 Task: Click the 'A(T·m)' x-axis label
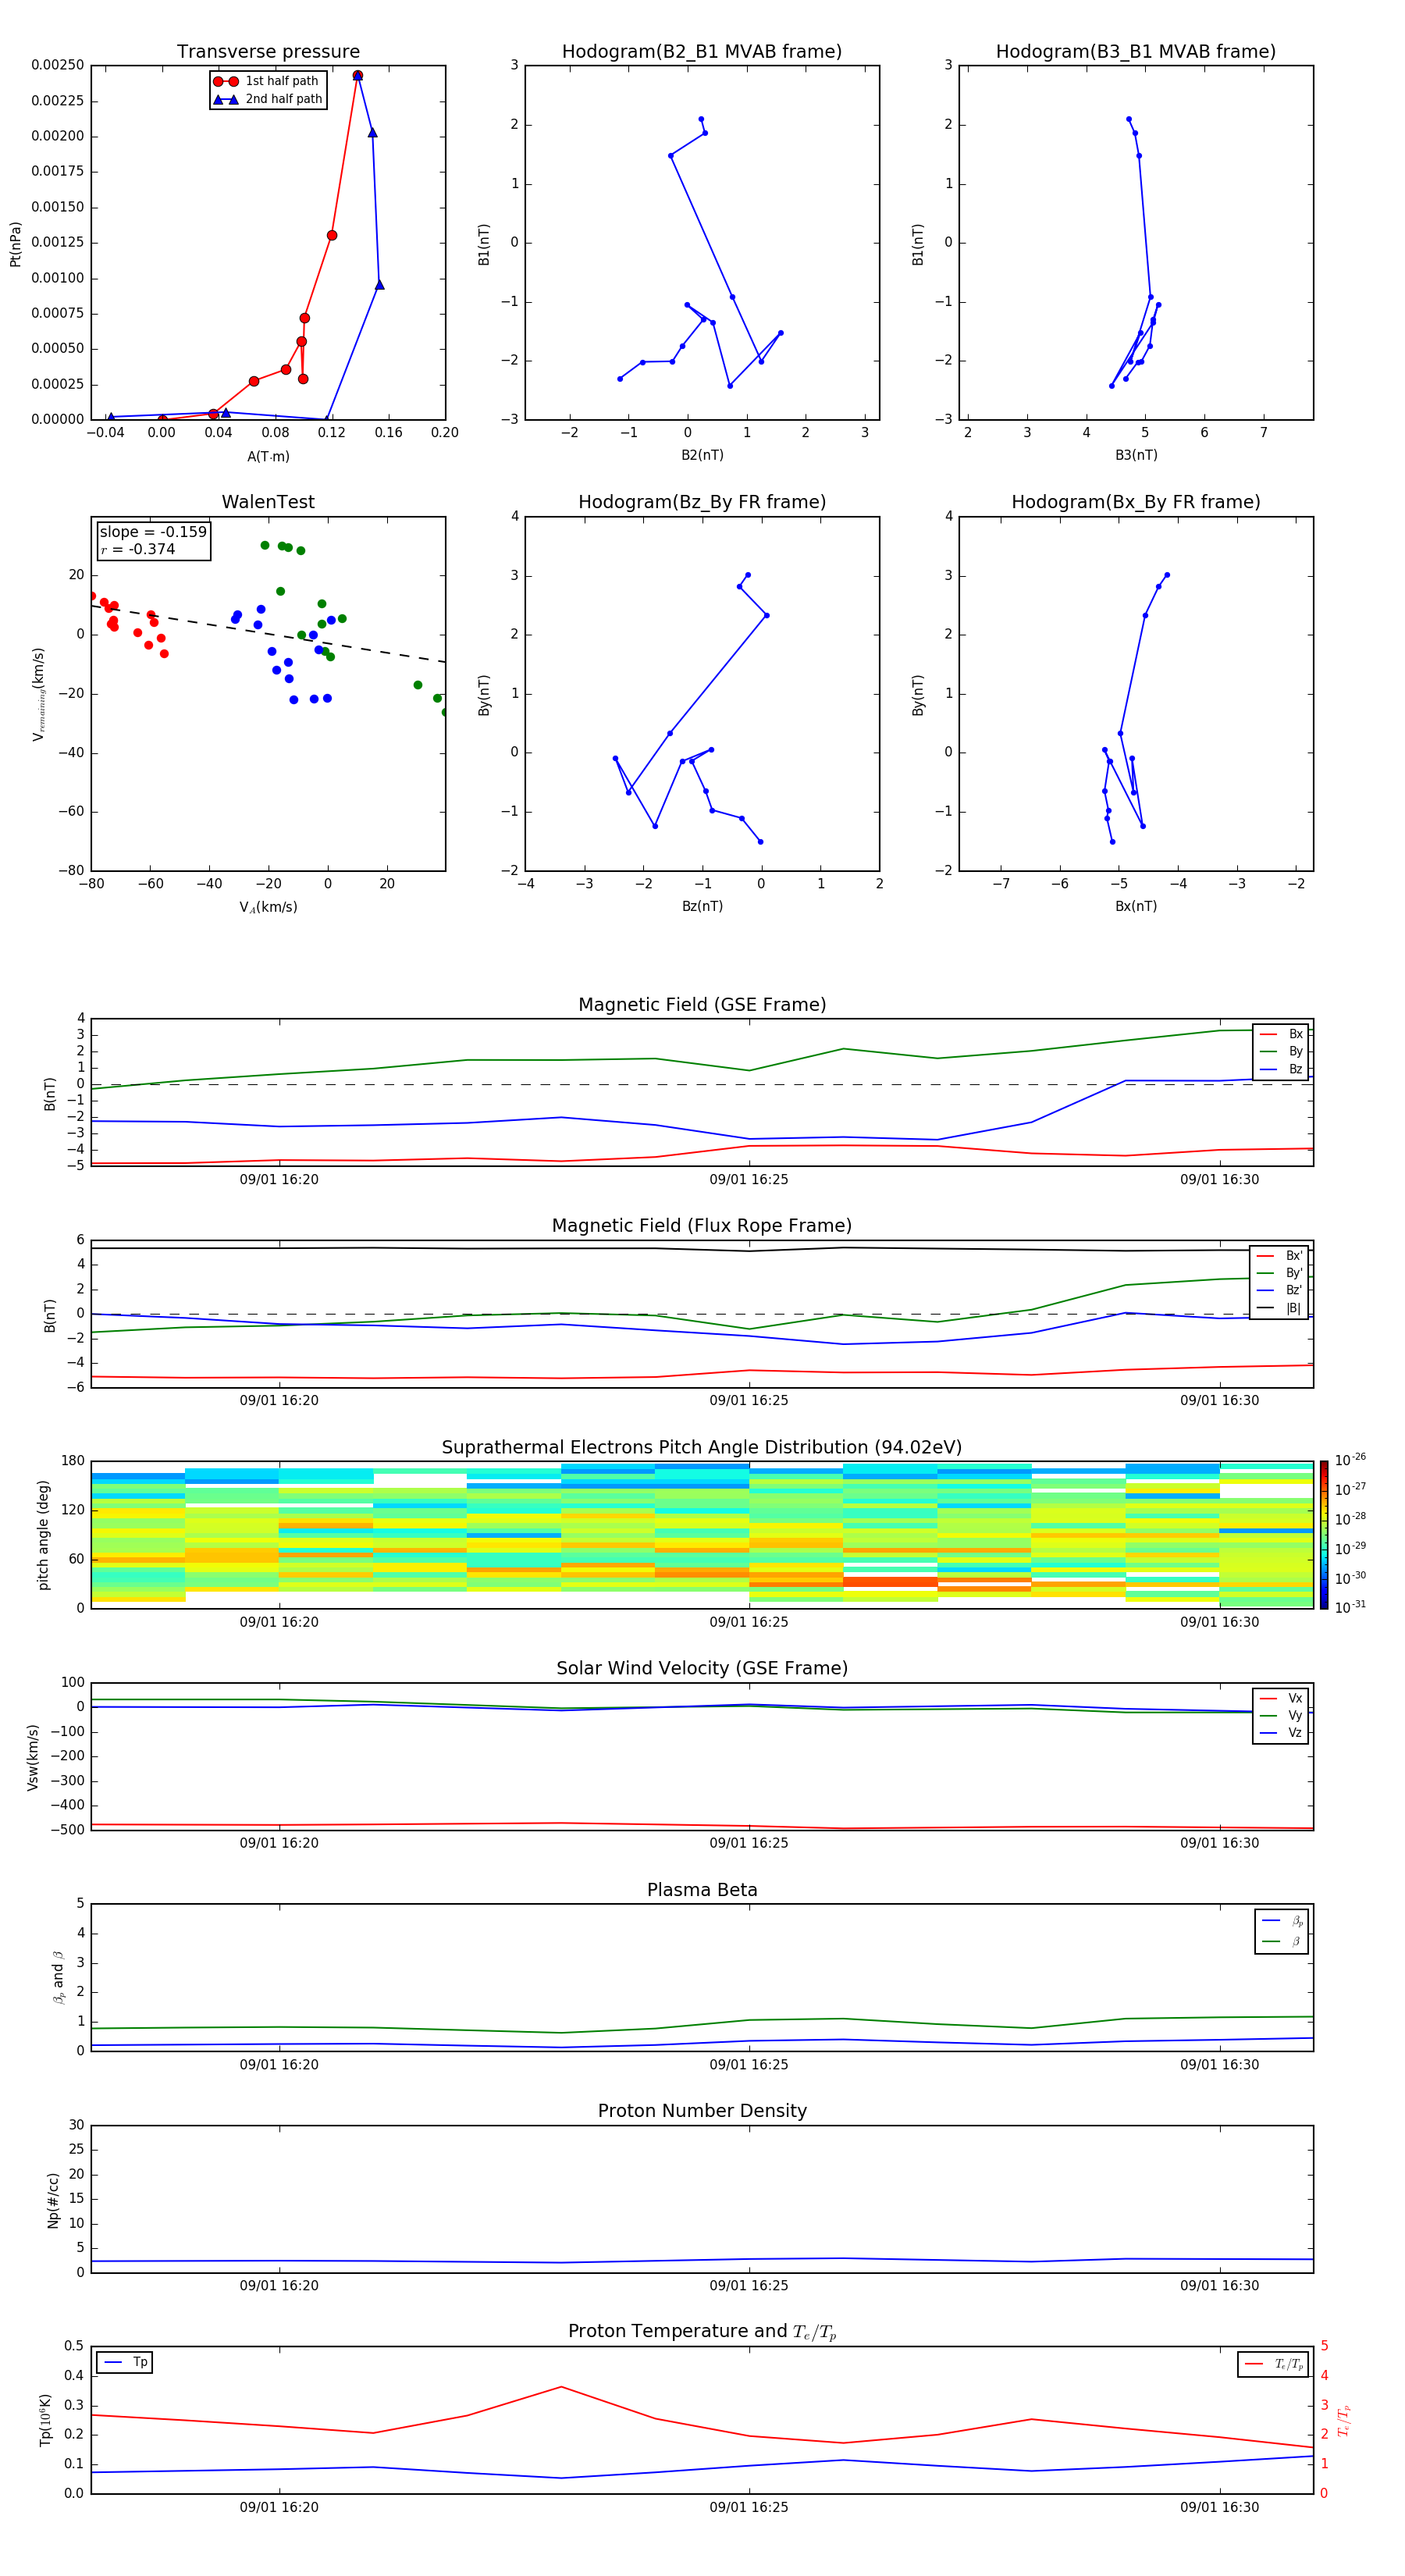coord(268,456)
